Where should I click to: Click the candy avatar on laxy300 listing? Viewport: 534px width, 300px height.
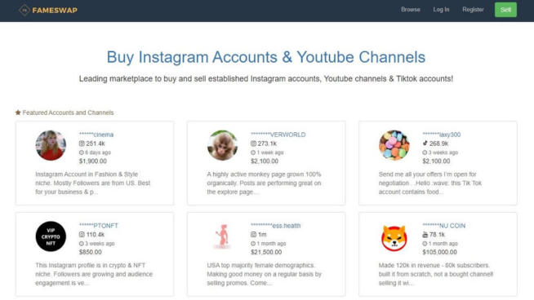tap(394, 145)
